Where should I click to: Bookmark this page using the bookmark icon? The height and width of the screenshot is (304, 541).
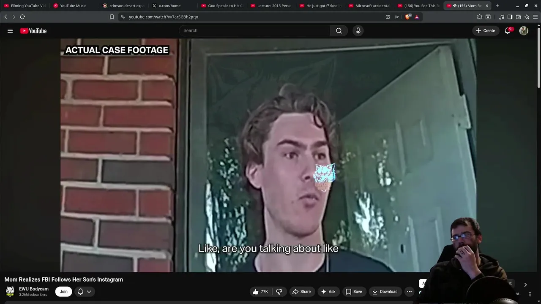click(x=112, y=17)
